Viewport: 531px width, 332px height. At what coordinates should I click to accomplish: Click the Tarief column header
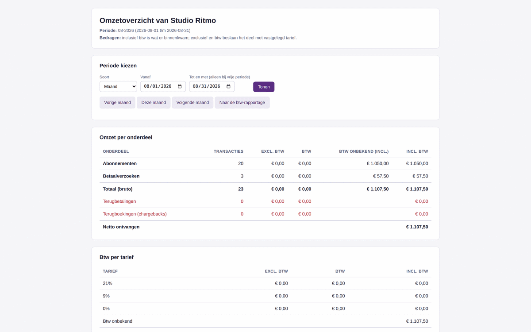coord(110,271)
